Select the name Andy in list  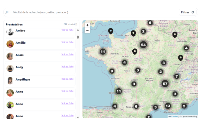pos(19,67)
